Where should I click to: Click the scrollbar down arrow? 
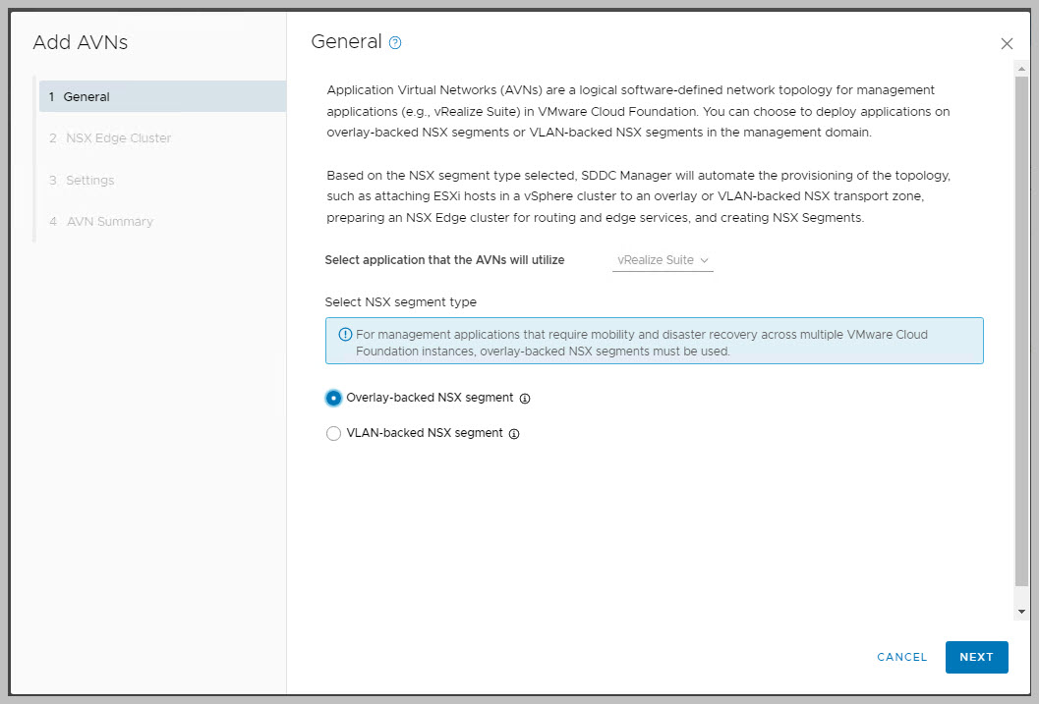pyautogui.click(x=1021, y=611)
